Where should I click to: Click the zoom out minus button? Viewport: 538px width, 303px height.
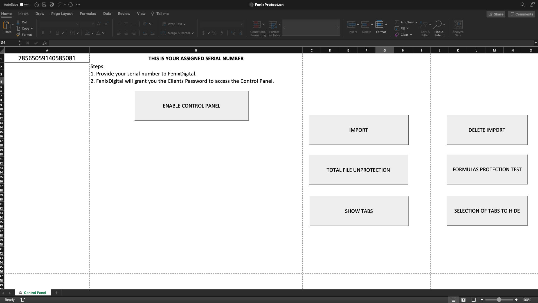click(x=482, y=300)
